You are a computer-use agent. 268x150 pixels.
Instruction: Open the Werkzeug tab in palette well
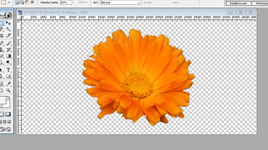tap(261, 3)
